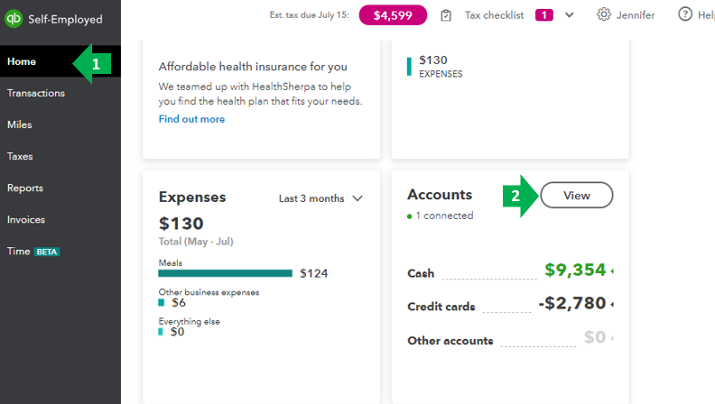Screen dimensions: 715x404
Task: Click the settings gear icon
Action: pyautogui.click(x=604, y=14)
